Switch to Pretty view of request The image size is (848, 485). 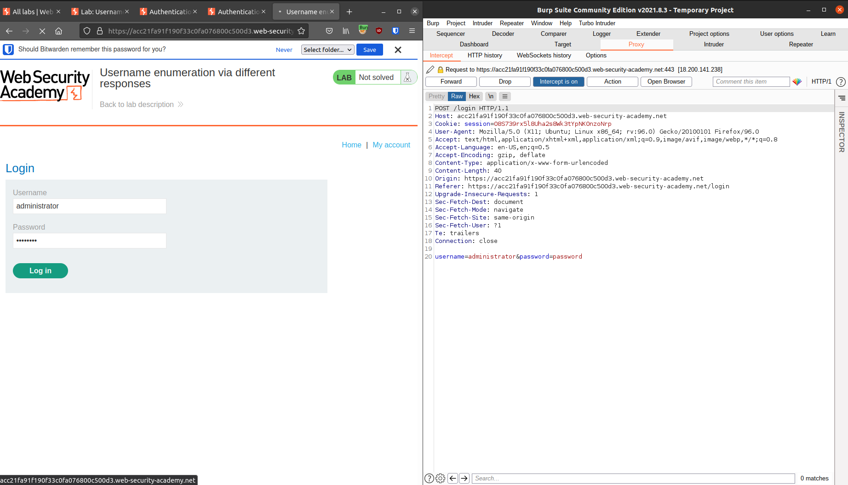436,96
